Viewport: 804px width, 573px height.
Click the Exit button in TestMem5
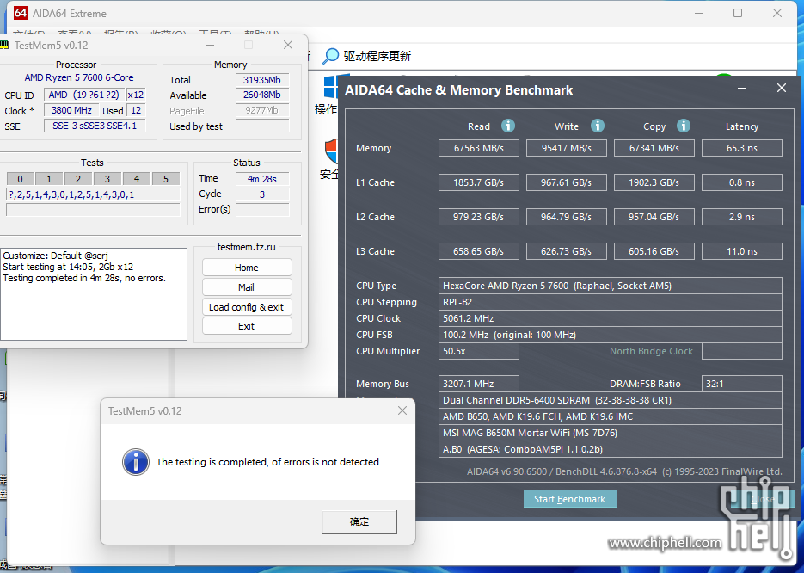click(x=247, y=326)
